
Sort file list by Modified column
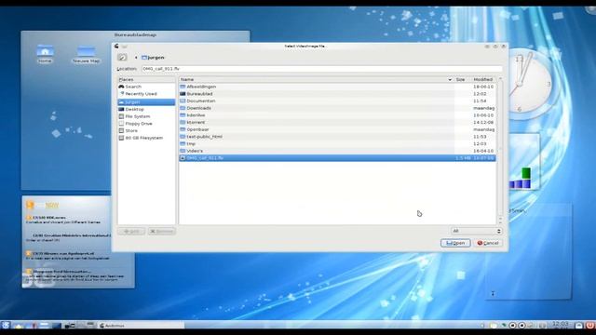click(482, 79)
